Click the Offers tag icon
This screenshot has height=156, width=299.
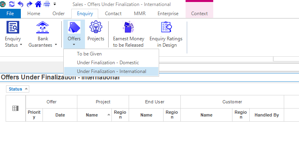coord(74,27)
